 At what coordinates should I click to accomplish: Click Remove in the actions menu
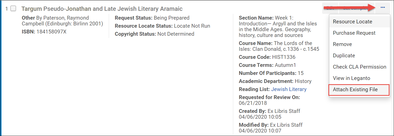(x=342, y=44)
